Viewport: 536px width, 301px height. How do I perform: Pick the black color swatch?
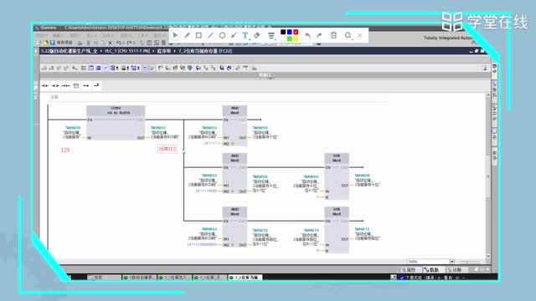[x=283, y=32]
